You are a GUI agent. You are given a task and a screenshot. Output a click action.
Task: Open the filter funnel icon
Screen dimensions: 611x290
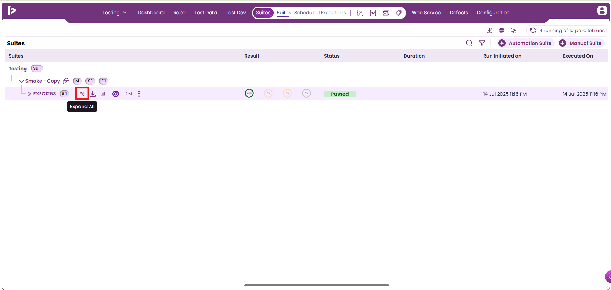point(482,43)
